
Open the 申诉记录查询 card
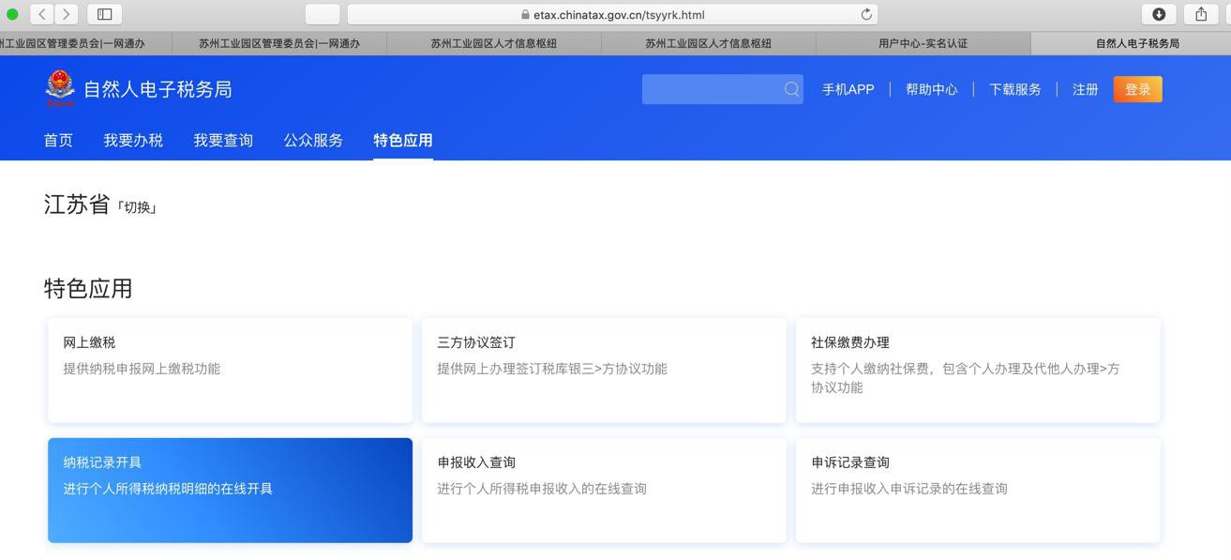pyautogui.click(x=978, y=490)
